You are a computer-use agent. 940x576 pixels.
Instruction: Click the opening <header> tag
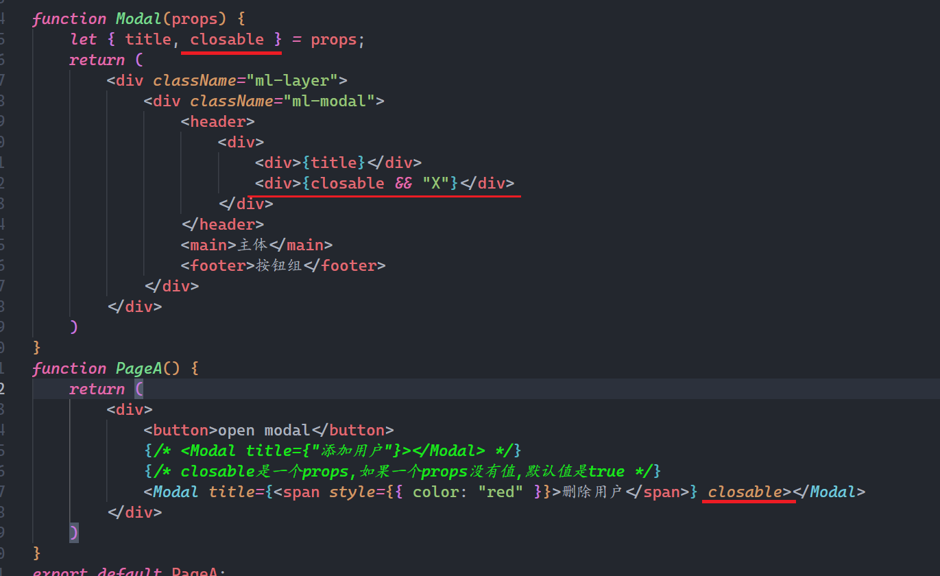point(218,121)
